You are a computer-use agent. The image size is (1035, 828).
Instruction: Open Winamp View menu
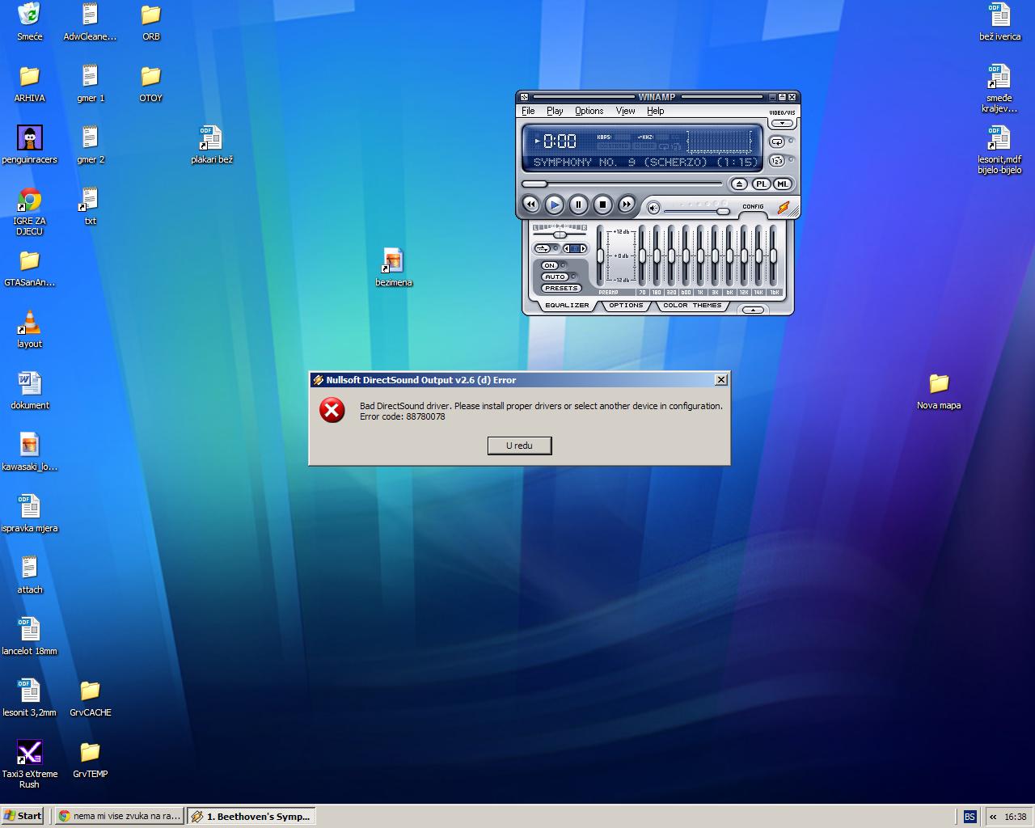point(625,111)
